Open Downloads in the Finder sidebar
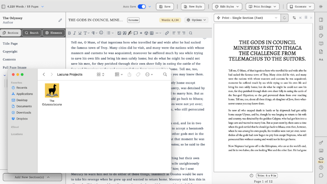This screenshot has height=184, width=327. point(23,112)
